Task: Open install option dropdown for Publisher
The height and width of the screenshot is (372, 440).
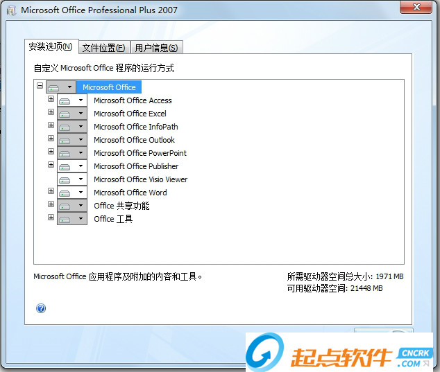Action: pyautogui.click(x=72, y=166)
